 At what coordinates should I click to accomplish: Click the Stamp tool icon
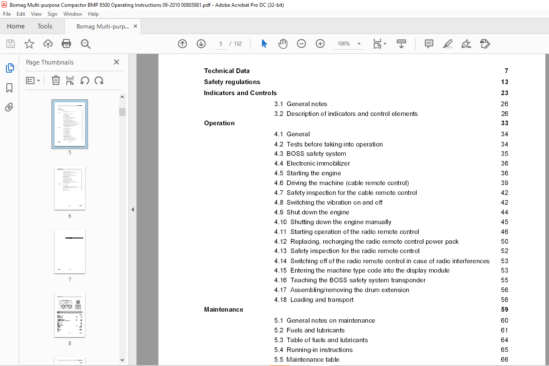pos(485,44)
